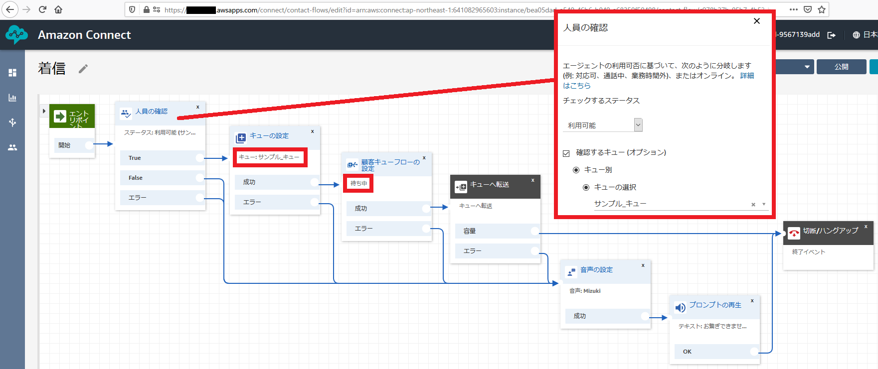The height and width of the screenshot is (369, 878).
Task: Click the browser forward arrow
Action: [x=26, y=9]
